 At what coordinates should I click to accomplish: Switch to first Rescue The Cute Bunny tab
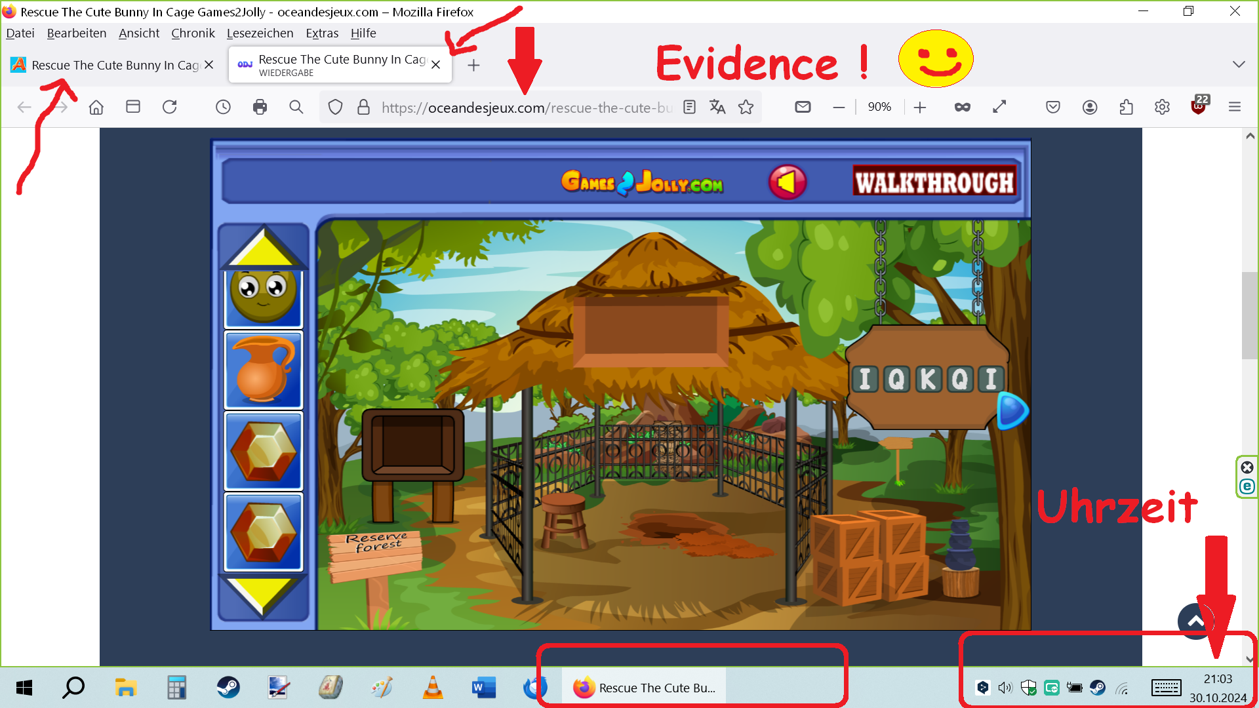pos(111,65)
